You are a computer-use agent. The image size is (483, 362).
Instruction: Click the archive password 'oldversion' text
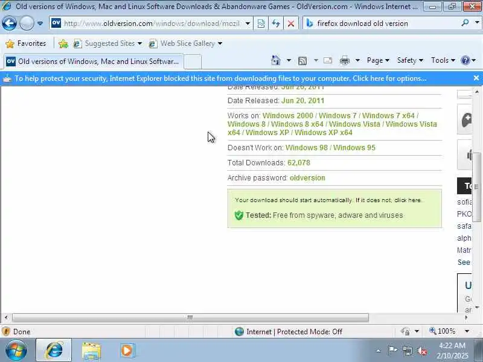point(307,178)
